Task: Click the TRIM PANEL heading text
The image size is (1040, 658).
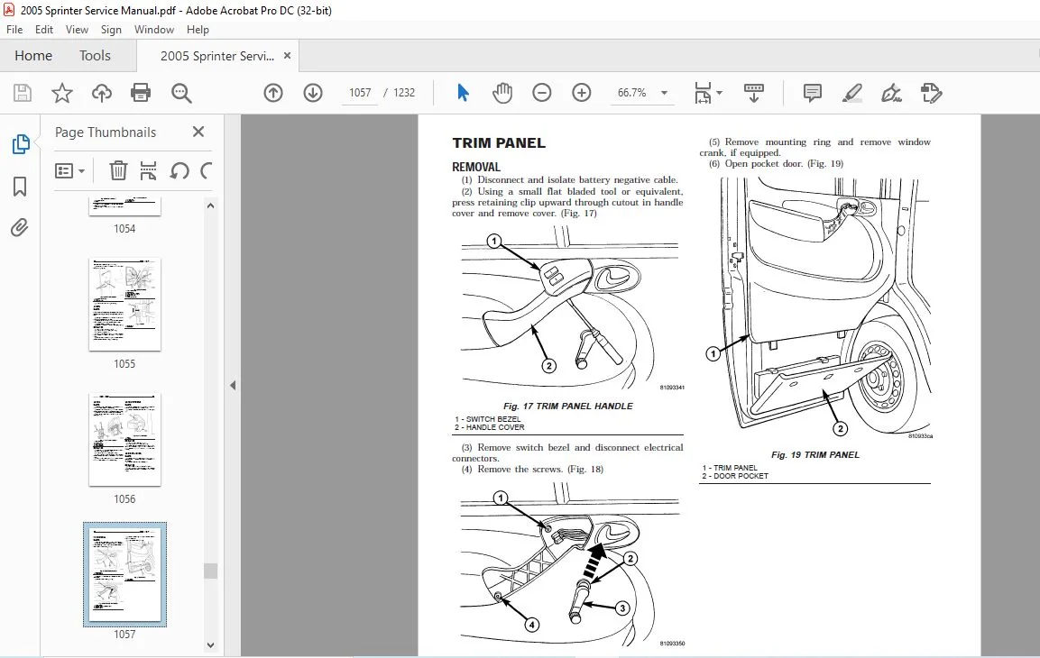Action: 499,143
